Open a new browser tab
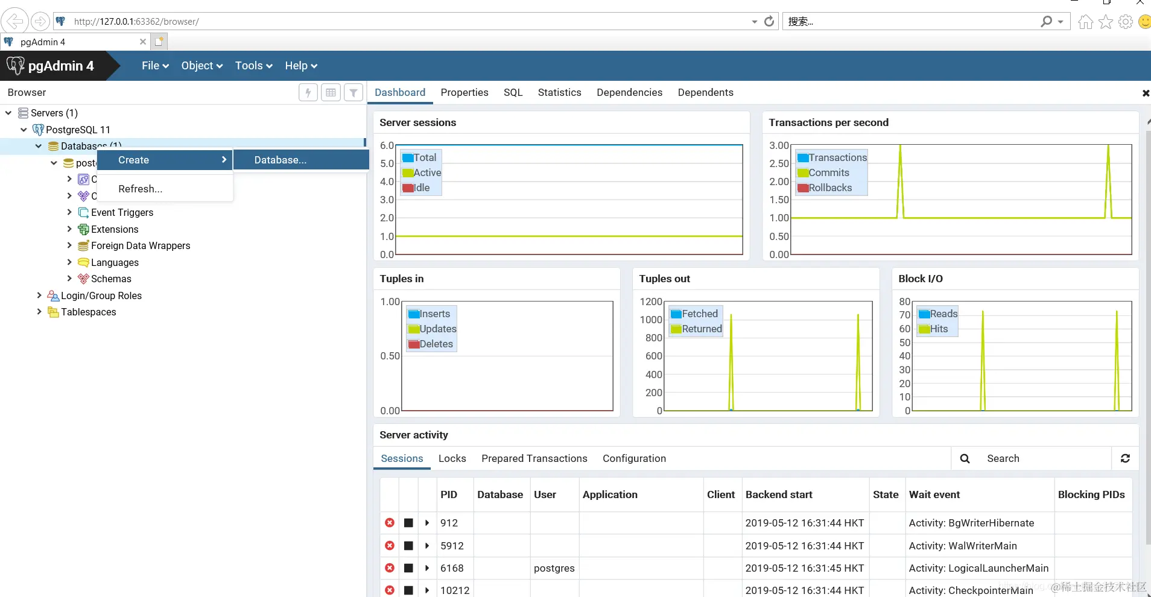Screen dimensions: 1151x597 point(159,42)
